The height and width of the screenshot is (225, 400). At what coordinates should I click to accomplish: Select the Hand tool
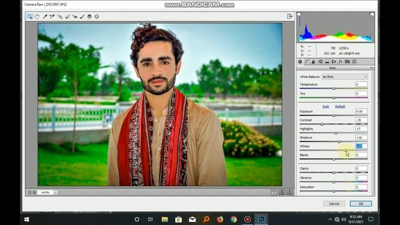click(37, 17)
